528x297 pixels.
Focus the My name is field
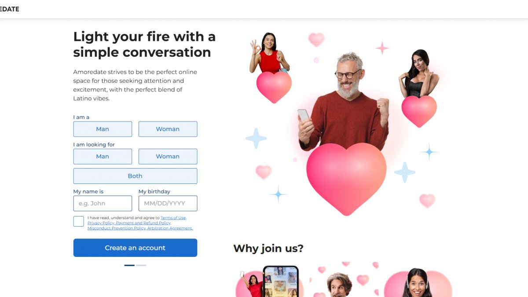103,203
